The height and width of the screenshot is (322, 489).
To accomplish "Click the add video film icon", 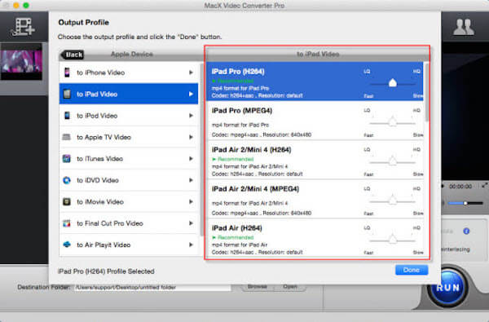I will (x=23, y=27).
